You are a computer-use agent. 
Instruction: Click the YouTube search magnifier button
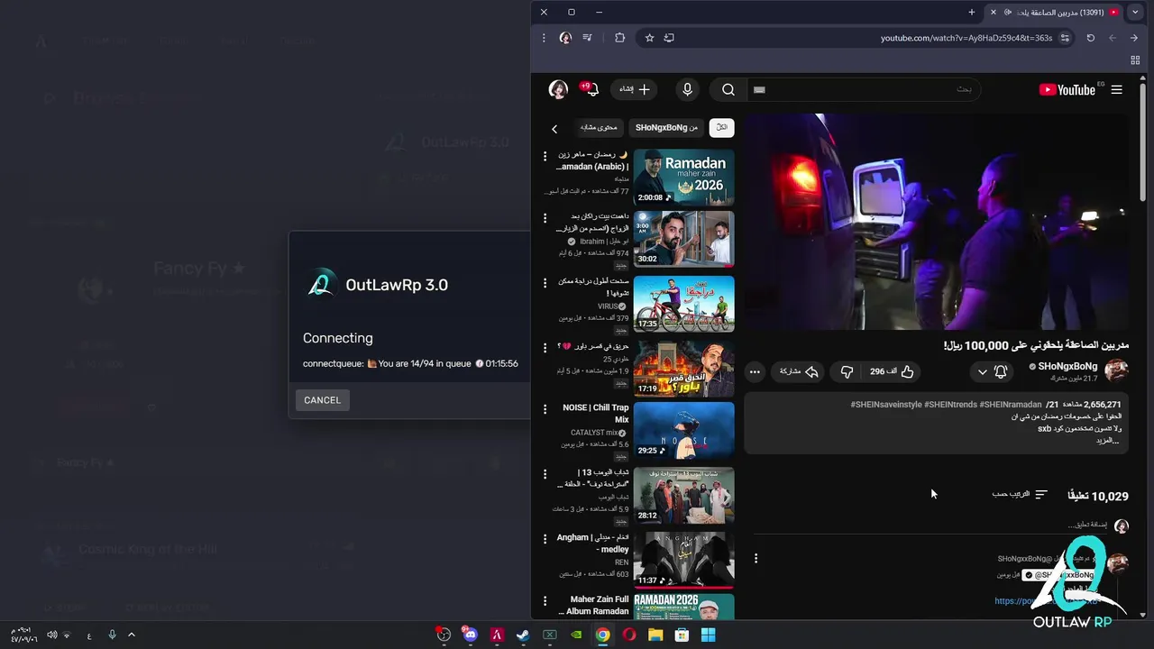[x=728, y=90]
